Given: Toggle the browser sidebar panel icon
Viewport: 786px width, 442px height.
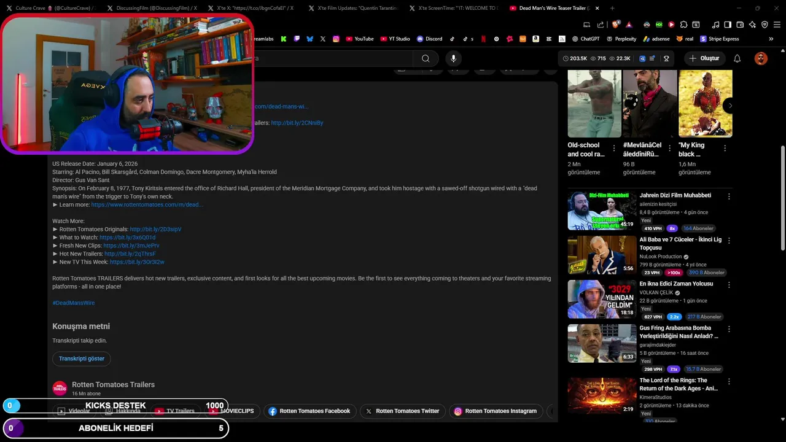Looking at the screenshot, I should click(728, 25).
